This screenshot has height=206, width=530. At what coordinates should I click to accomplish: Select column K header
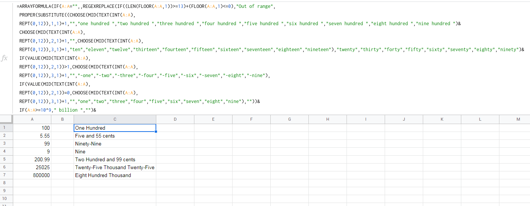pos(442,119)
